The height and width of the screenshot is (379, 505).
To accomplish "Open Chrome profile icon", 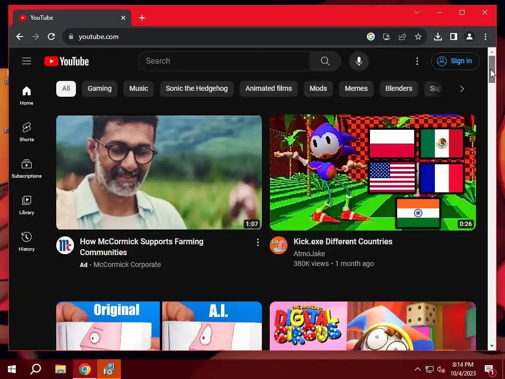I will pyautogui.click(x=469, y=37).
